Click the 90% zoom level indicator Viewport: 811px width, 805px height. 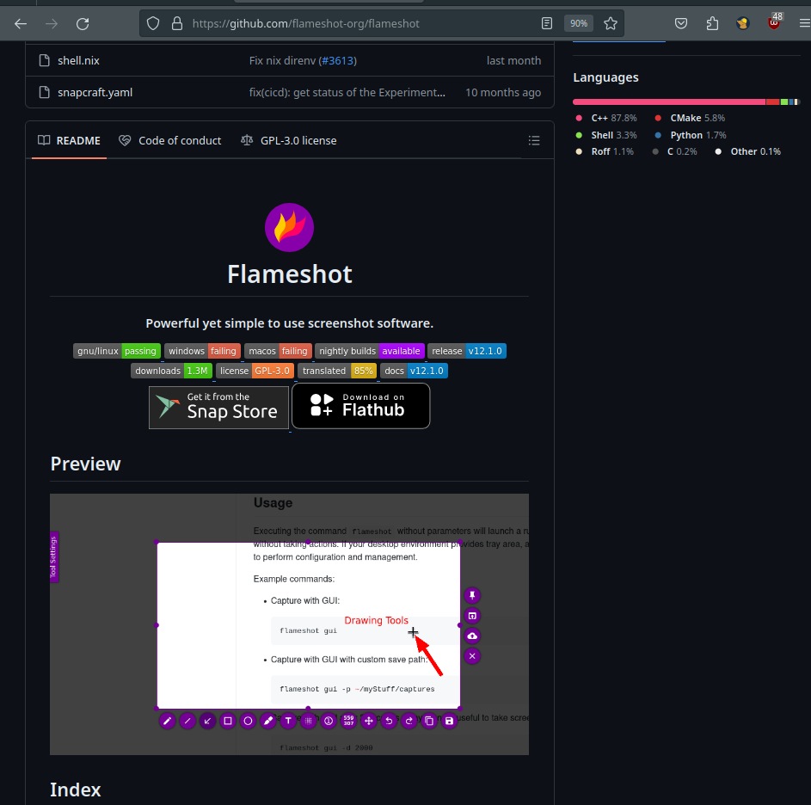[578, 23]
